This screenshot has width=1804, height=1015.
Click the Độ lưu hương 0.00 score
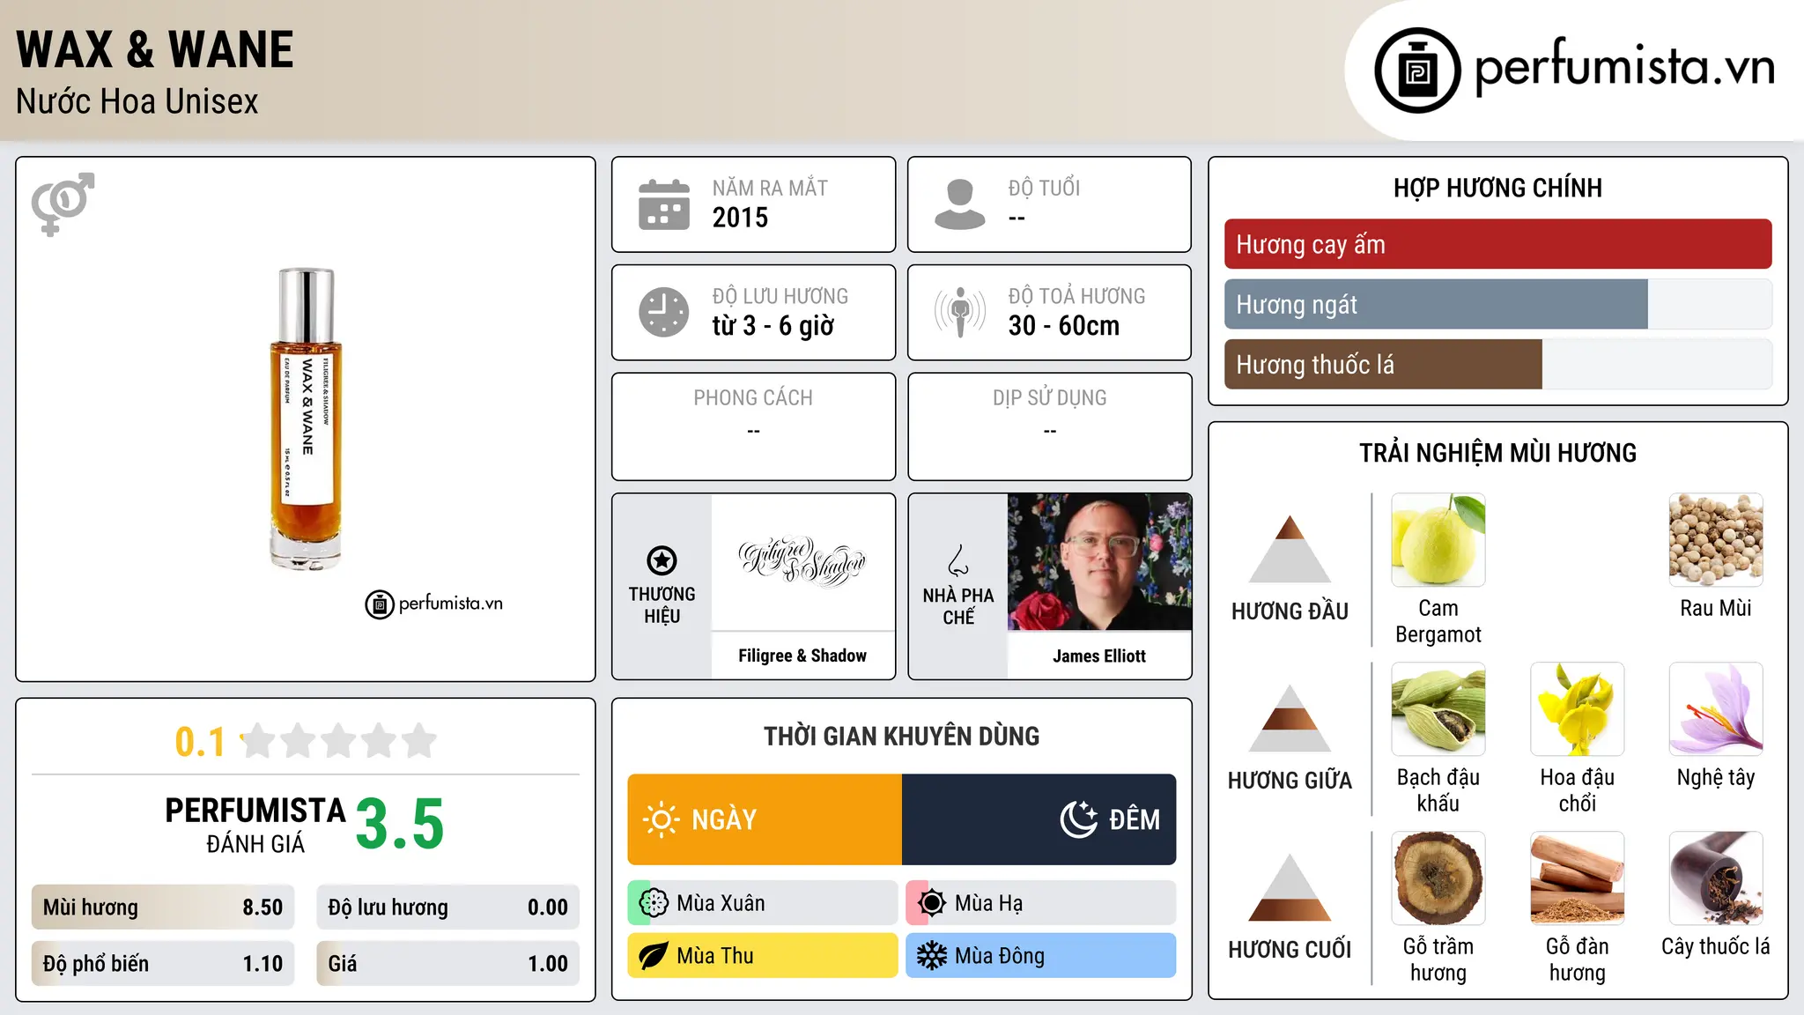(x=448, y=908)
